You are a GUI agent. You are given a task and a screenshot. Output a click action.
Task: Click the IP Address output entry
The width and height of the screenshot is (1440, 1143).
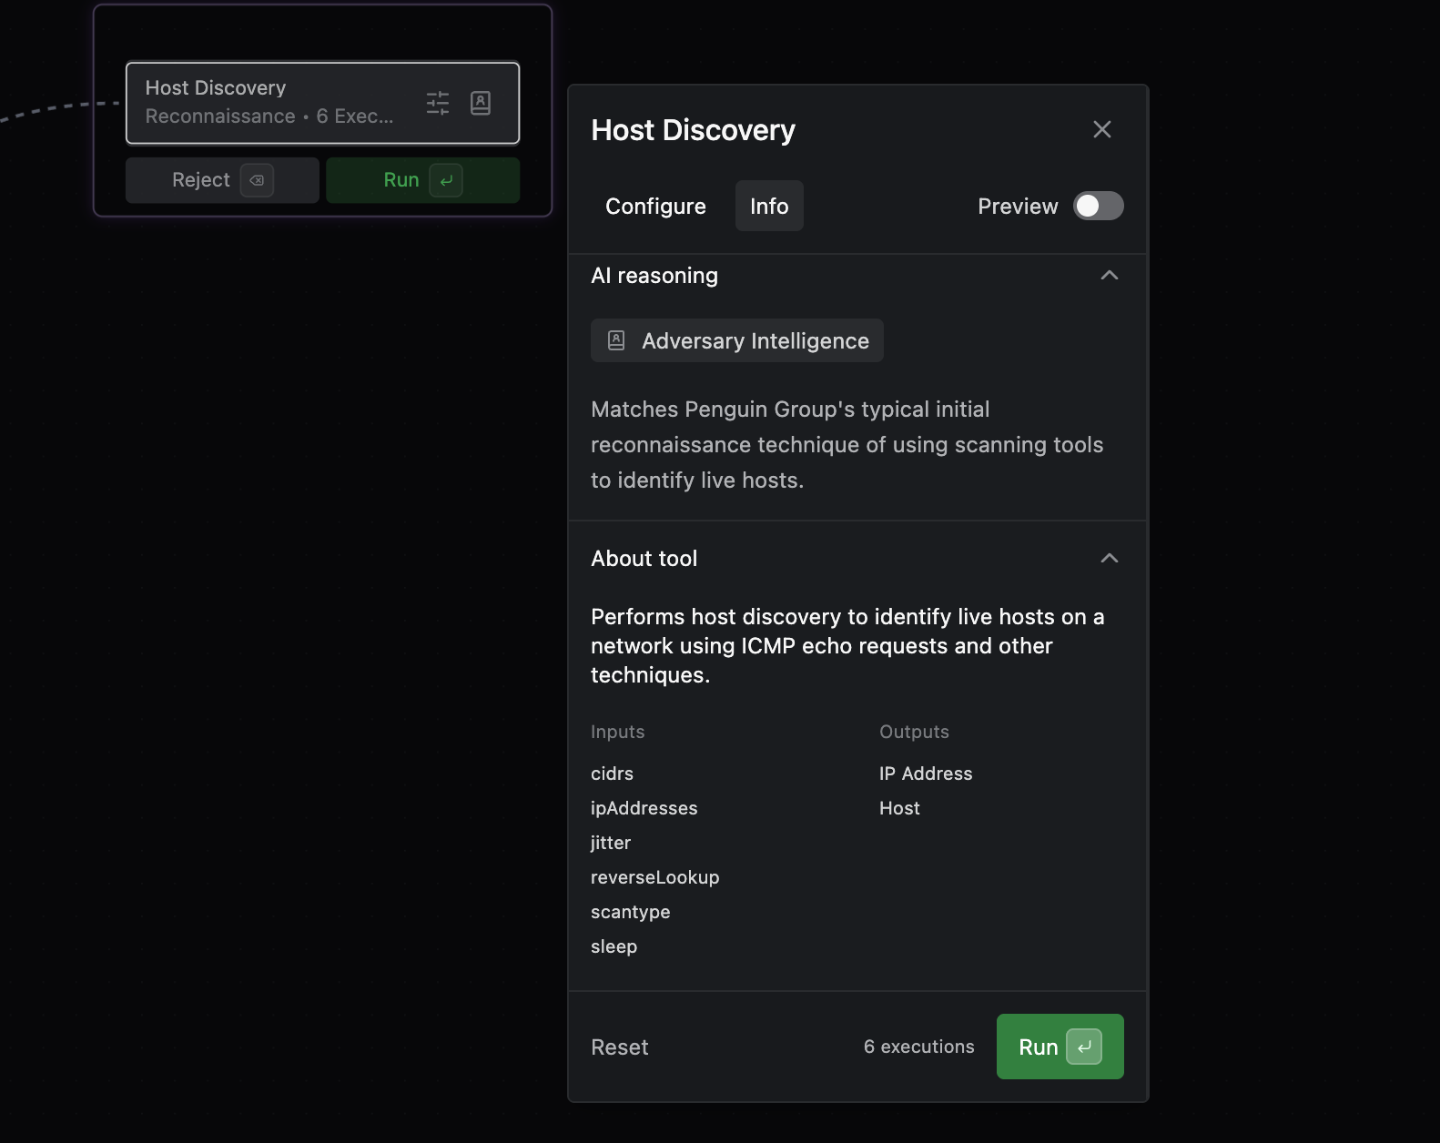pyautogui.click(x=925, y=774)
